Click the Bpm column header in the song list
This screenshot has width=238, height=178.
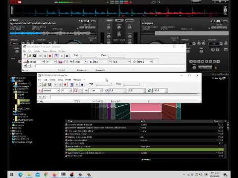[216, 121]
